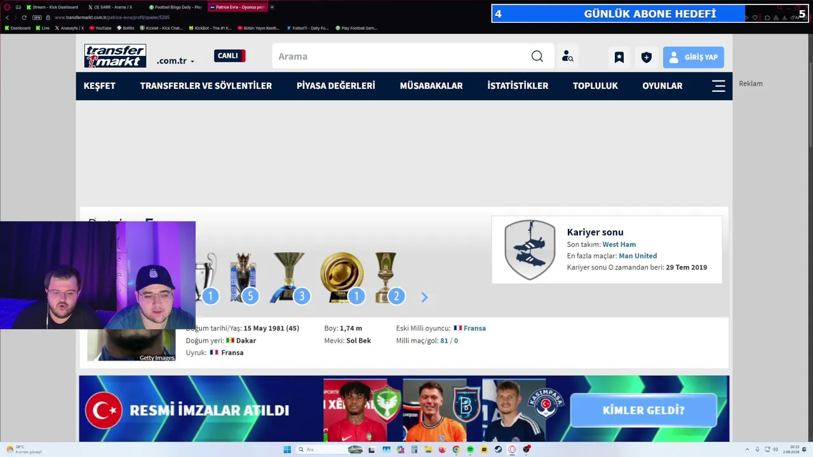813x457 pixels.
Task: Open the YouTube bookmark
Action: 100,28
